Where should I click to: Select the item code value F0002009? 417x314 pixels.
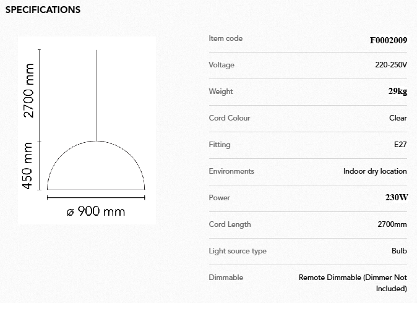(x=388, y=39)
